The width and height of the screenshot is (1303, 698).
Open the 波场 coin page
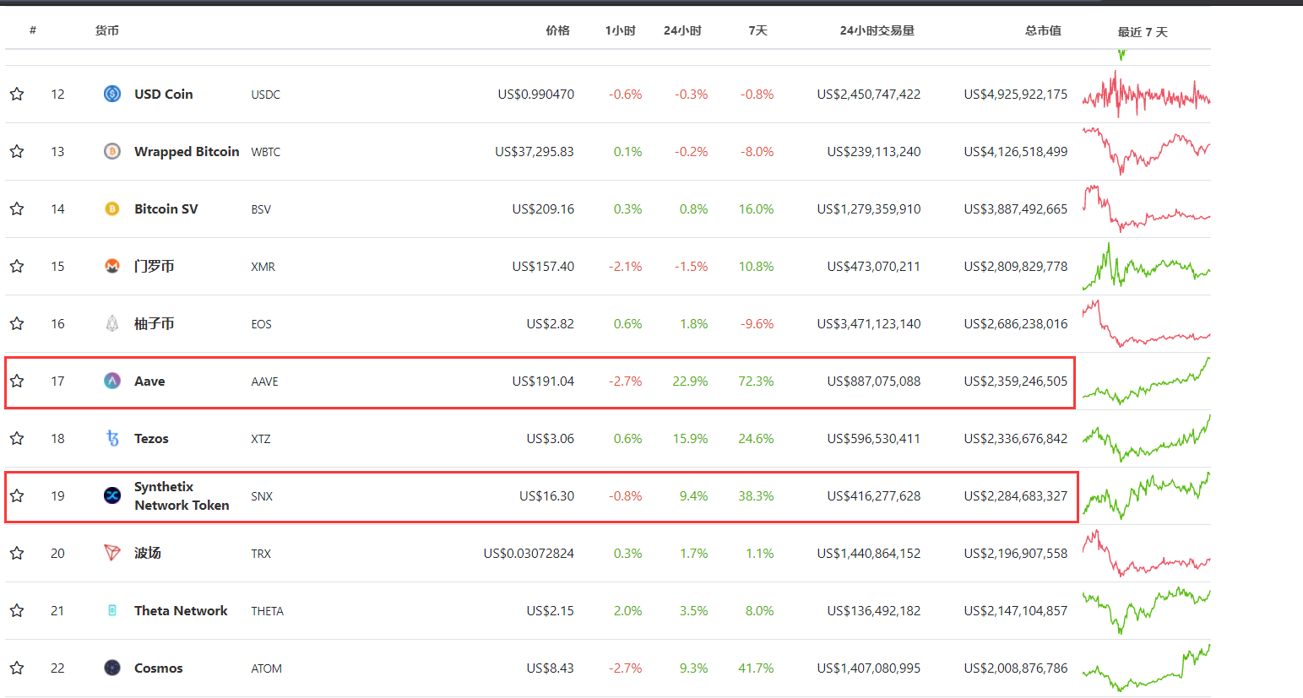coord(148,553)
